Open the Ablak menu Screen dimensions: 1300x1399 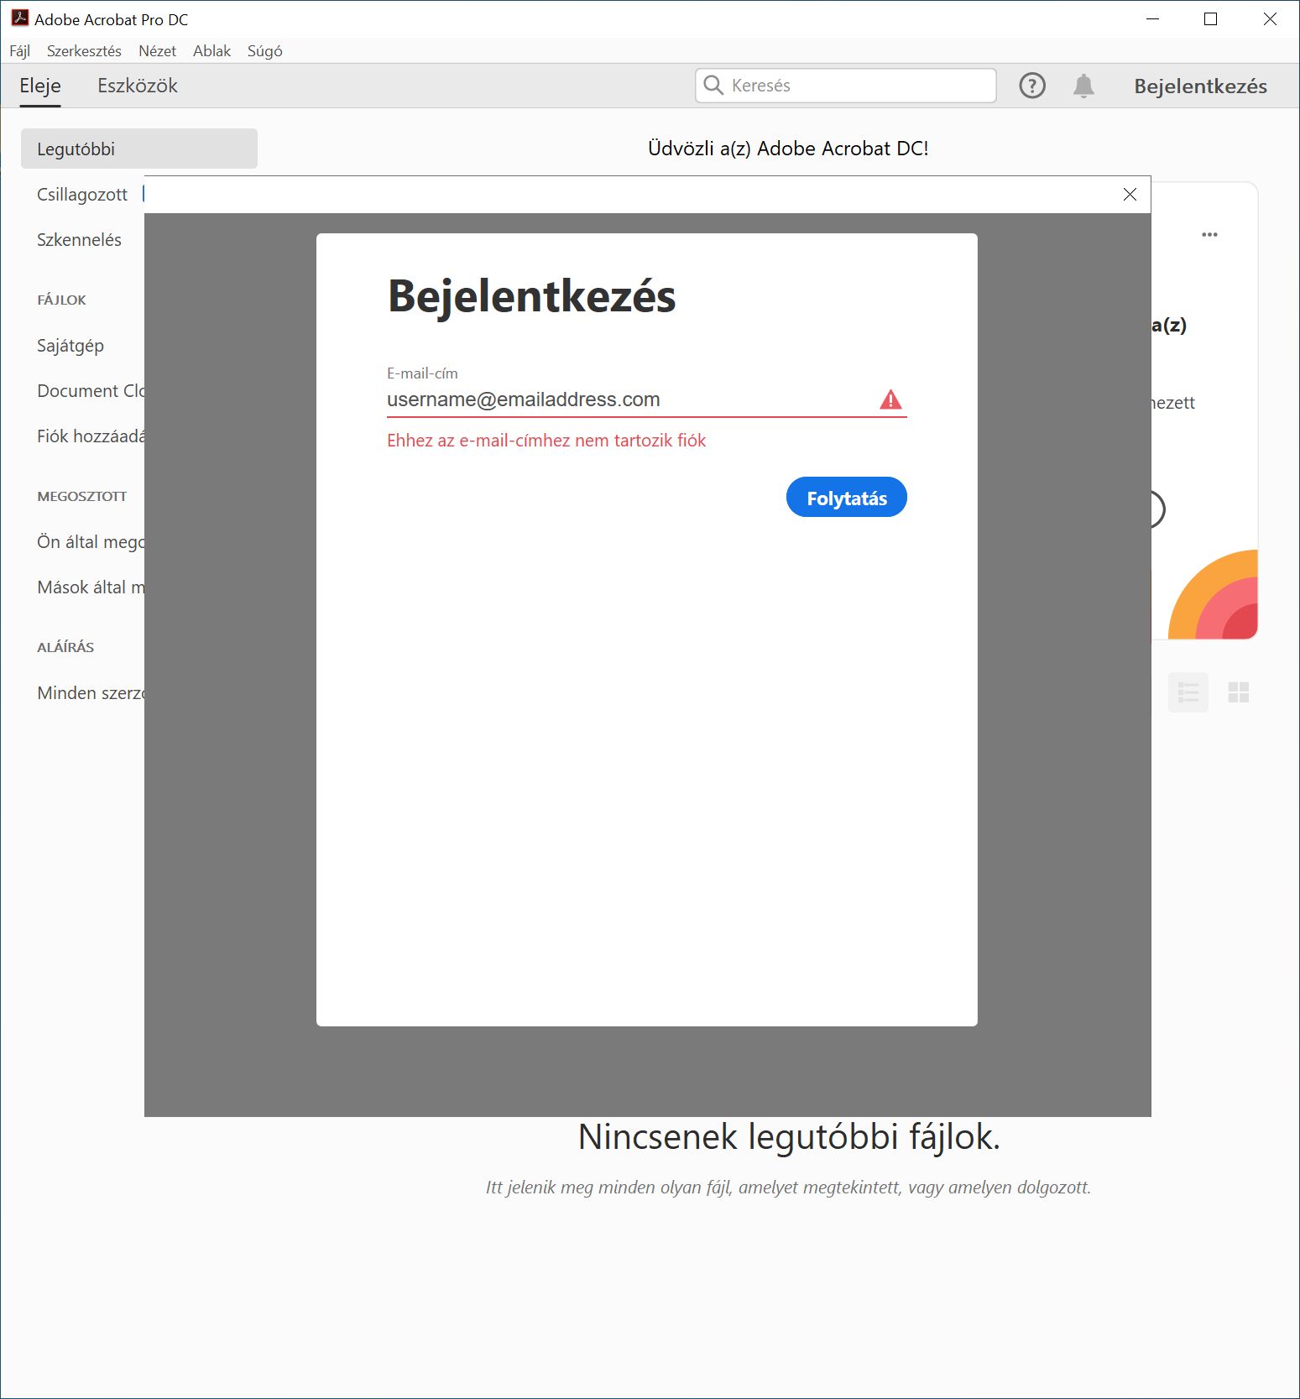pos(211,51)
